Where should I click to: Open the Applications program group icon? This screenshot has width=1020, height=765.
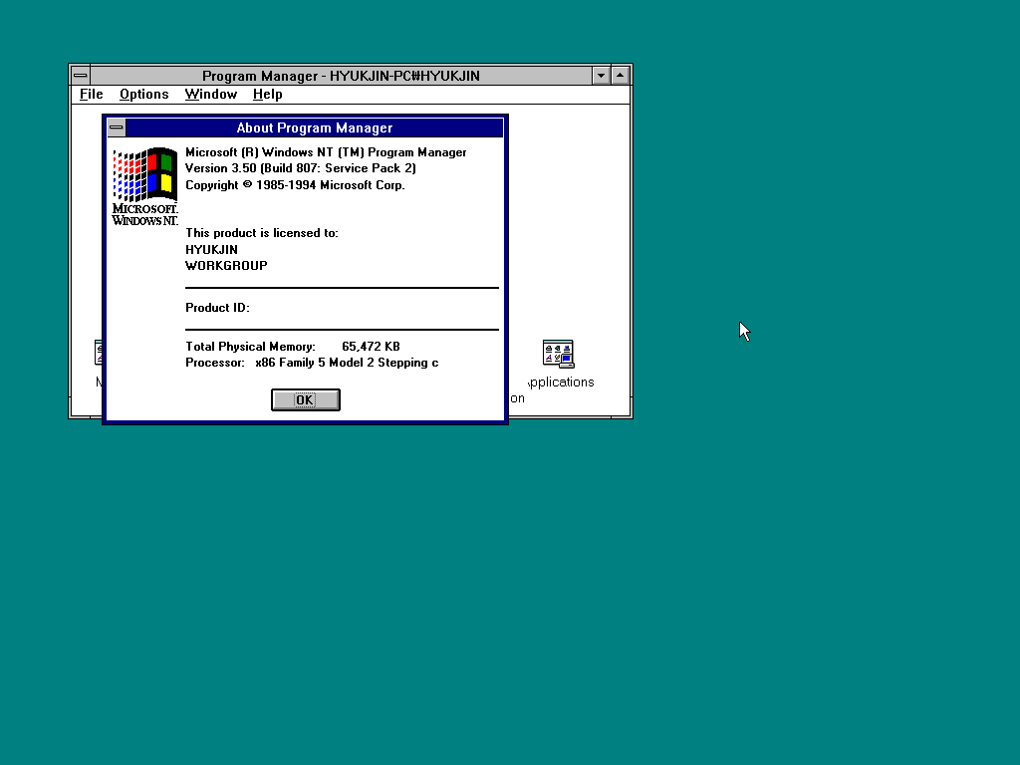tap(558, 354)
